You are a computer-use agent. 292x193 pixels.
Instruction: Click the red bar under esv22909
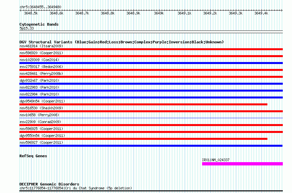(151, 125)
